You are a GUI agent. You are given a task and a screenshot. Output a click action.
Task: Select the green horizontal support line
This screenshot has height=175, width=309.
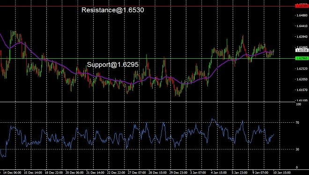147,58
